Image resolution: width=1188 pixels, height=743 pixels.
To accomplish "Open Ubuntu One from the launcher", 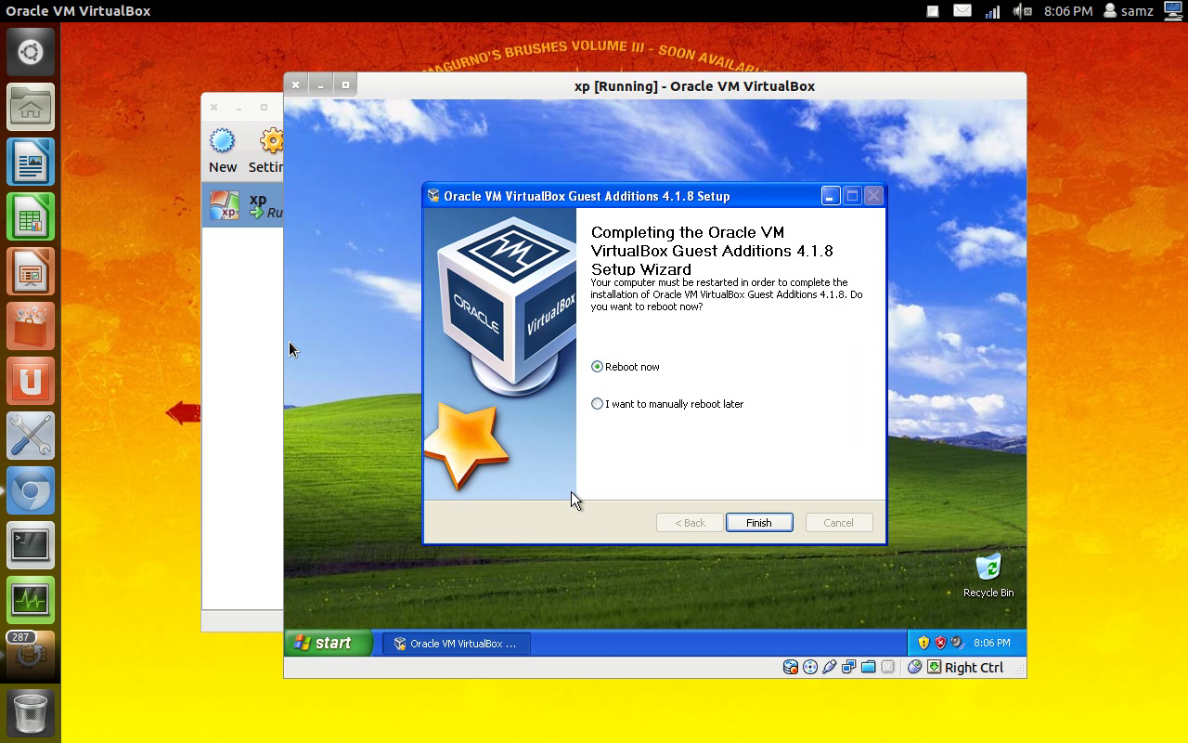I will click(31, 381).
